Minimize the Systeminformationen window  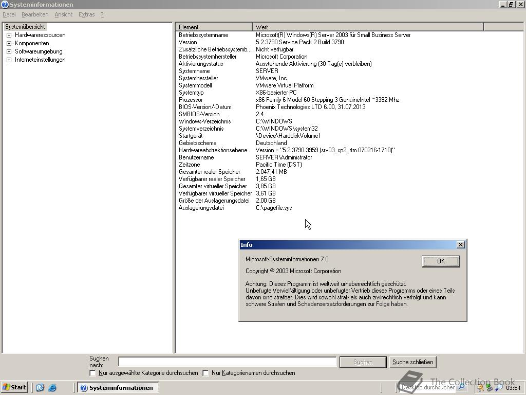click(503, 4)
